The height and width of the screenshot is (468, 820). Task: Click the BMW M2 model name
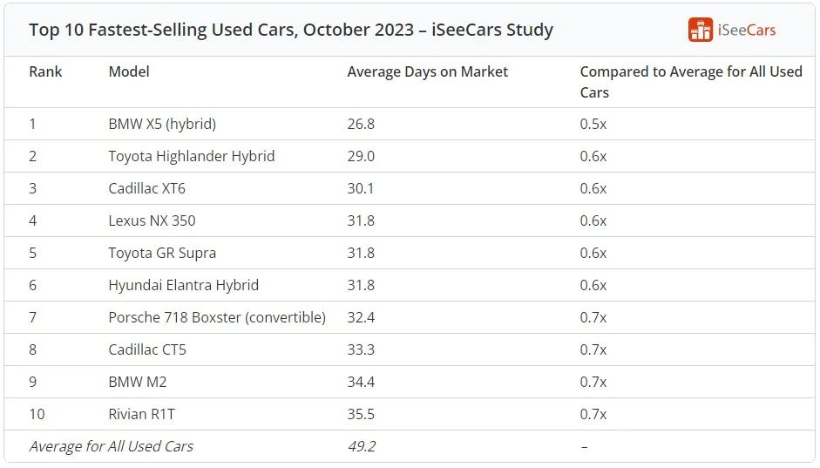coord(138,382)
